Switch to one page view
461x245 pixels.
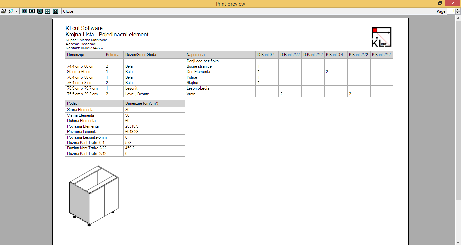[24, 11]
